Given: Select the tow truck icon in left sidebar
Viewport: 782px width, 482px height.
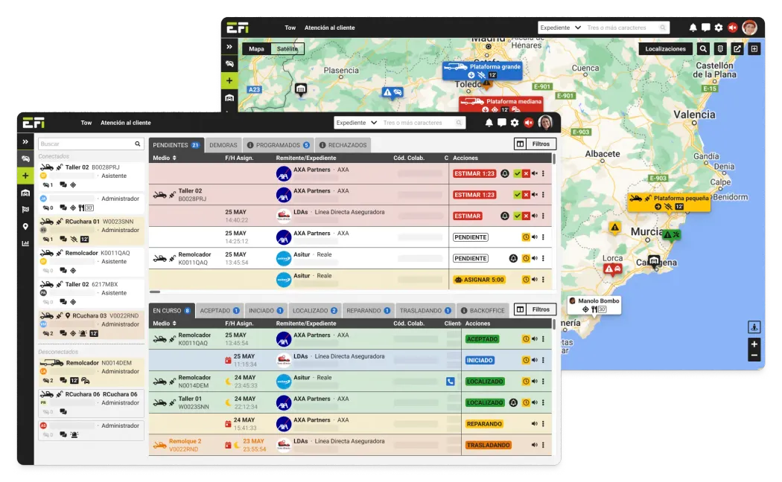Looking at the screenshot, I should click(x=25, y=159).
